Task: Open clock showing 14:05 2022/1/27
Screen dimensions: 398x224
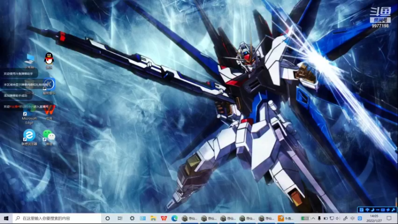Action: click(374, 219)
